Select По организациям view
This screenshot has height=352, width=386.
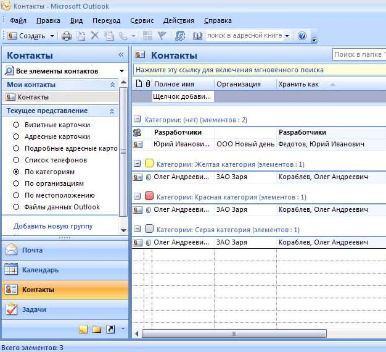click(x=16, y=183)
